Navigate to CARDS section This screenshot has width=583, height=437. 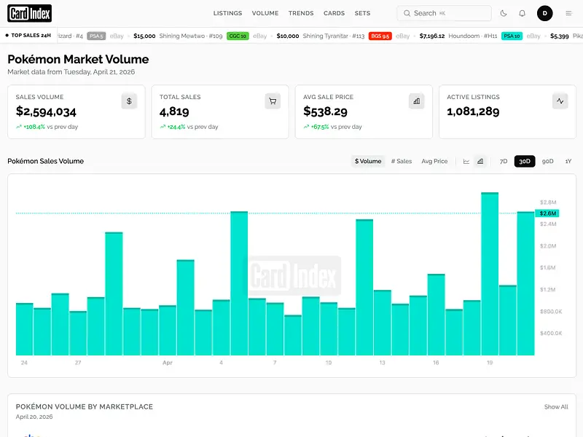(334, 13)
